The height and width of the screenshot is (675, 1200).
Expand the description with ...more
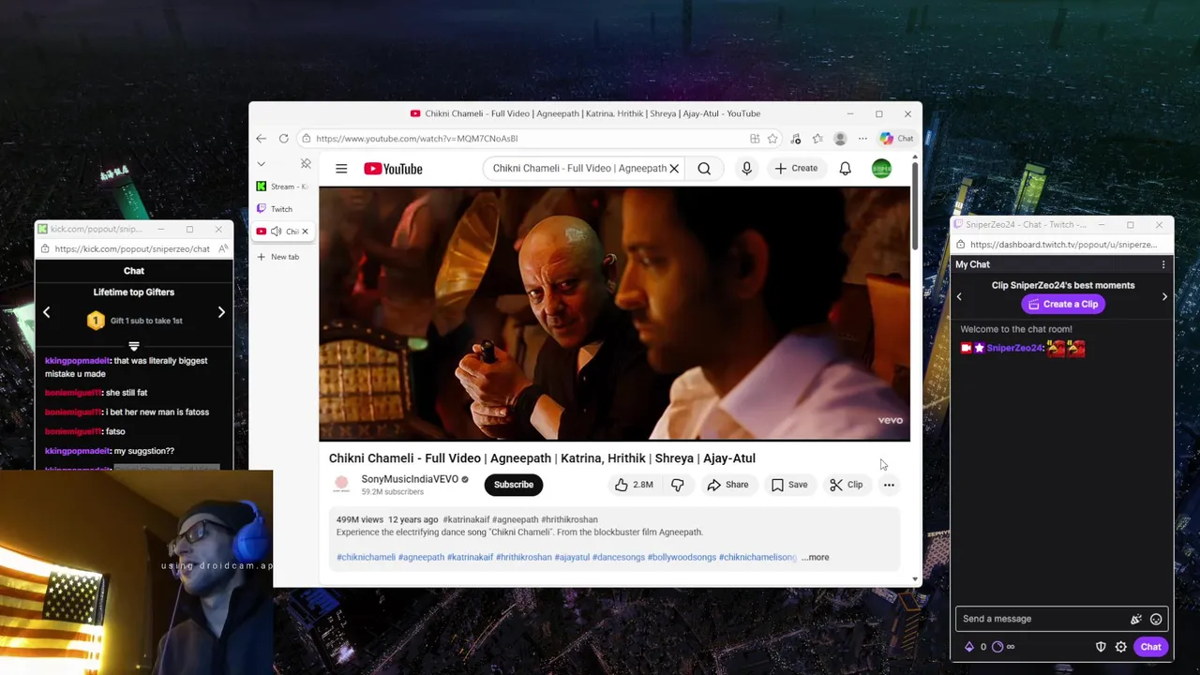(x=816, y=557)
